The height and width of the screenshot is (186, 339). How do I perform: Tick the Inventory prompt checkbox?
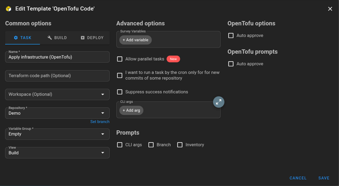point(180,145)
